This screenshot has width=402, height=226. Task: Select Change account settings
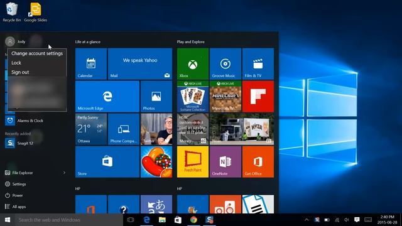pos(37,53)
